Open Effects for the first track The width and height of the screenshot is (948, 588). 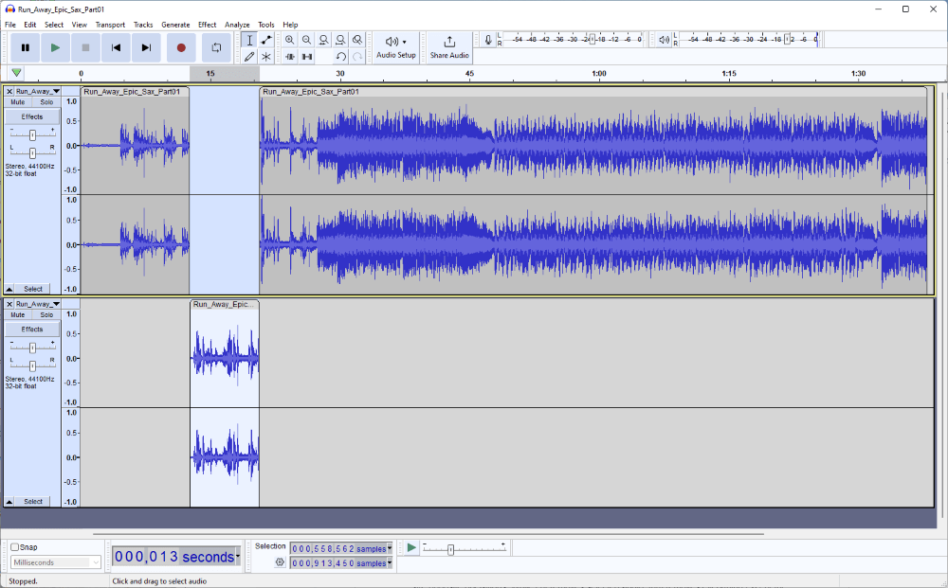[x=32, y=116]
